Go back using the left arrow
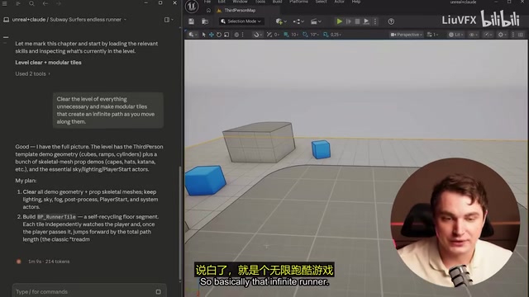The height and width of the screenshot is (297, 529). click(x=45, y=3)
